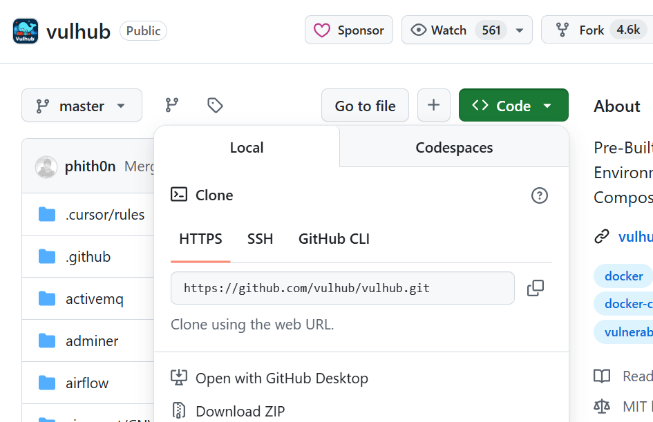The height and width of the screenshot is (422, 653).
Task: Open the master branch selector dropdown
Action: [x=82, y=105]
